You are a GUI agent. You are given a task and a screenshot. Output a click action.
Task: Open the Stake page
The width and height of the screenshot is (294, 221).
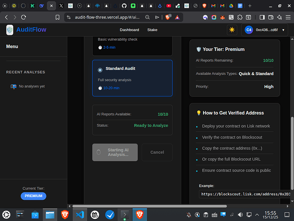click(152, 30)
